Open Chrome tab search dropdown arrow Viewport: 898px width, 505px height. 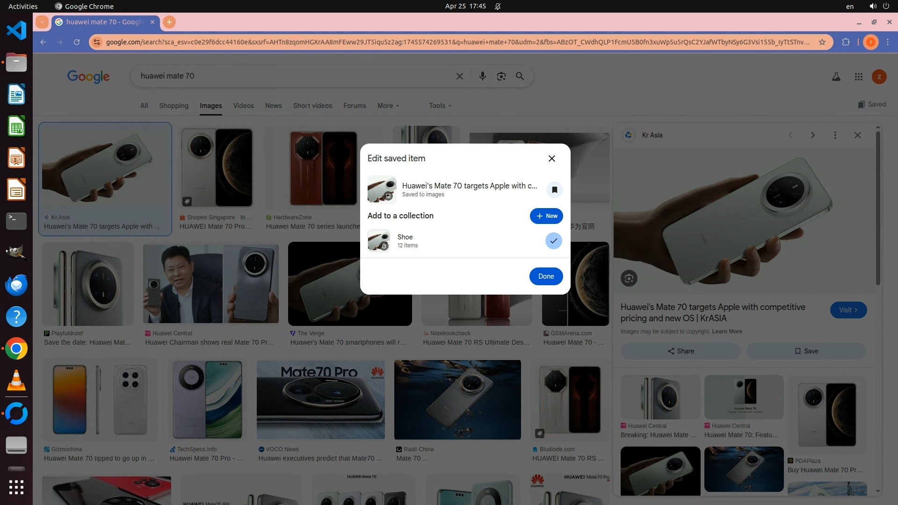coord(42,22)
